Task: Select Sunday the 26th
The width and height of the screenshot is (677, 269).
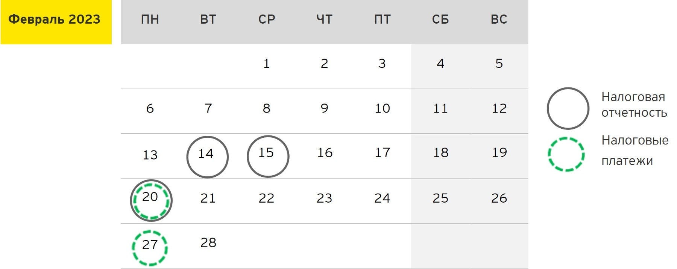Action: tap(499, 198)
